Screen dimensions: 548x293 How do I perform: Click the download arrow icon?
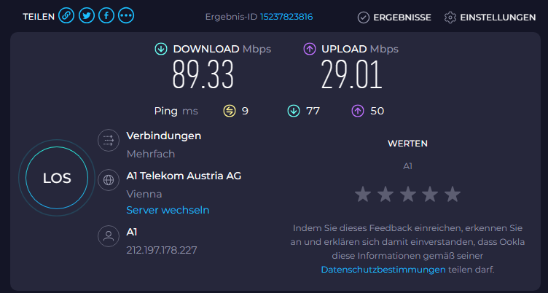(161, 49)
